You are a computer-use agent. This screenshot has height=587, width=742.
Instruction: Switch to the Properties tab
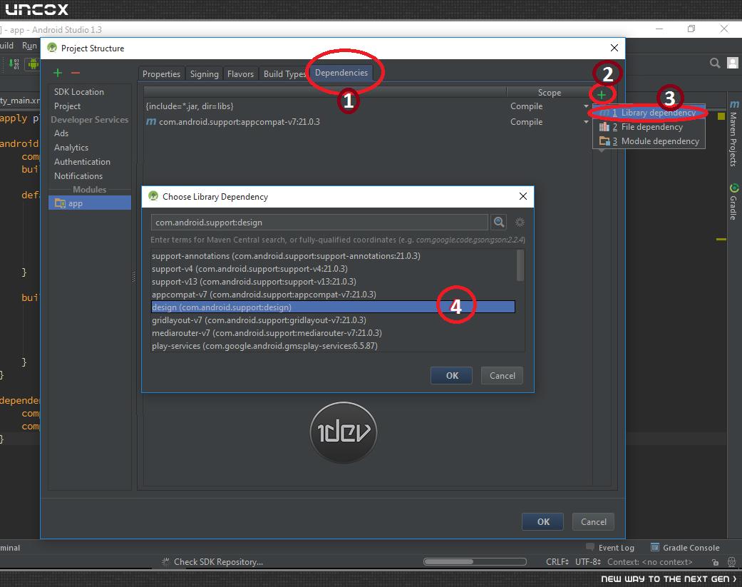click(161, 74)
